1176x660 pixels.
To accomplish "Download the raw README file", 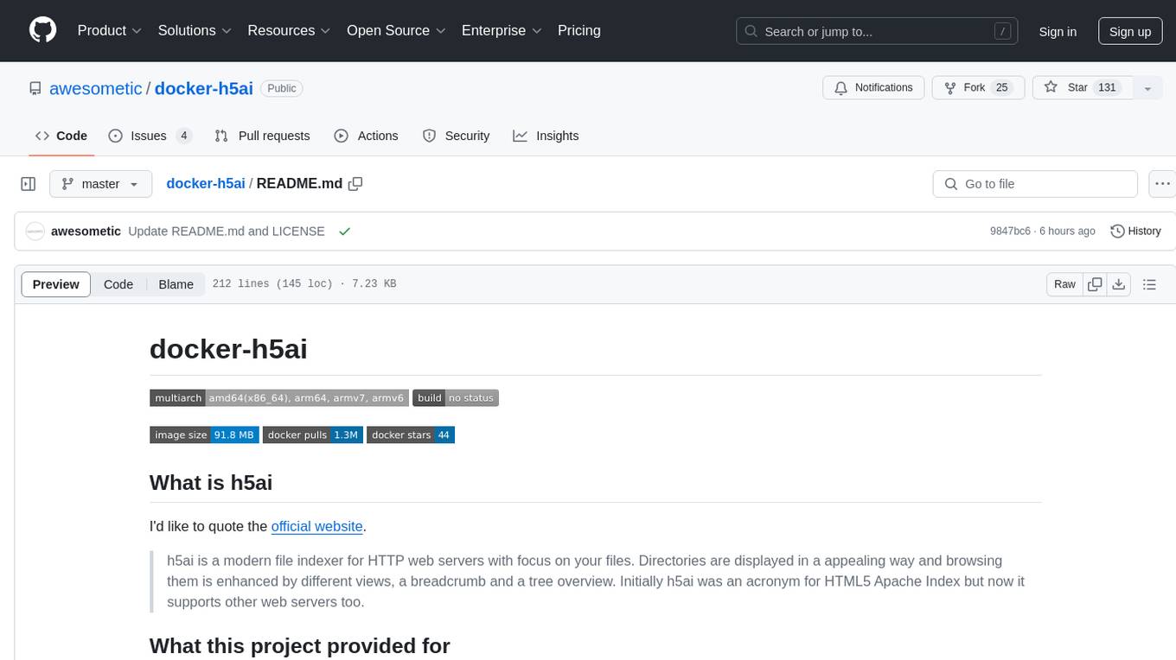I will point(1119,284).
